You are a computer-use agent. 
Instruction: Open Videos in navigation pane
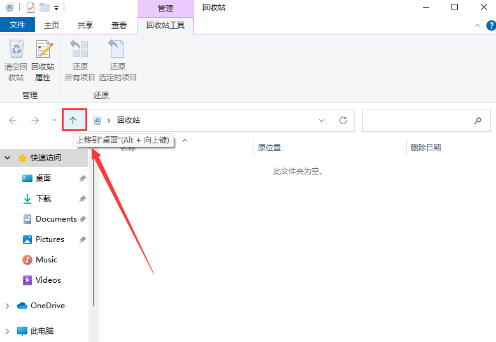coord(48,280)
